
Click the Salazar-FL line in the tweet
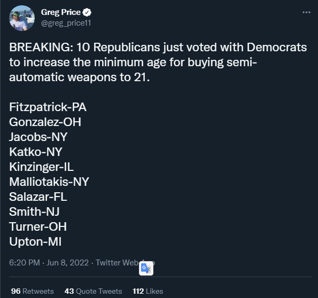(x=38, y=197)
